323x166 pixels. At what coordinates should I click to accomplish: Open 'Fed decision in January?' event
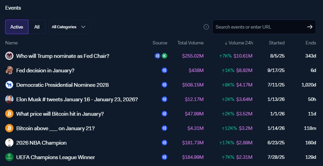(x=45, y=70)
